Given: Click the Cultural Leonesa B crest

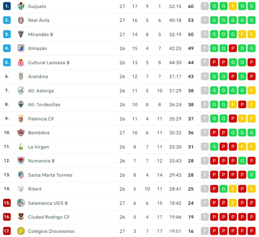Looking at the screenshot, I should click(21, 63).
